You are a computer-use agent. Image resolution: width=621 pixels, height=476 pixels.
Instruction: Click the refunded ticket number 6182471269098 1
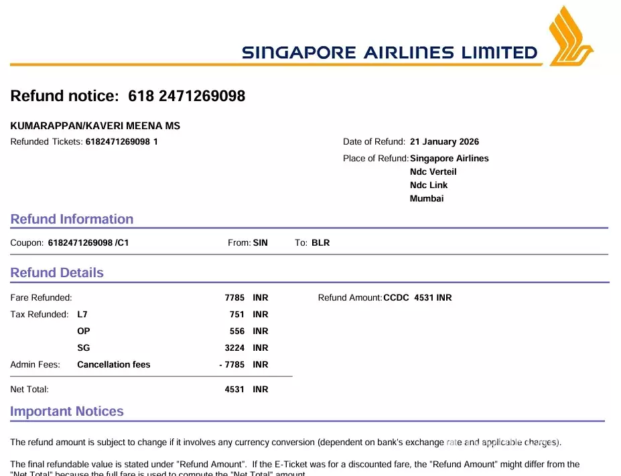click(122, 142)
